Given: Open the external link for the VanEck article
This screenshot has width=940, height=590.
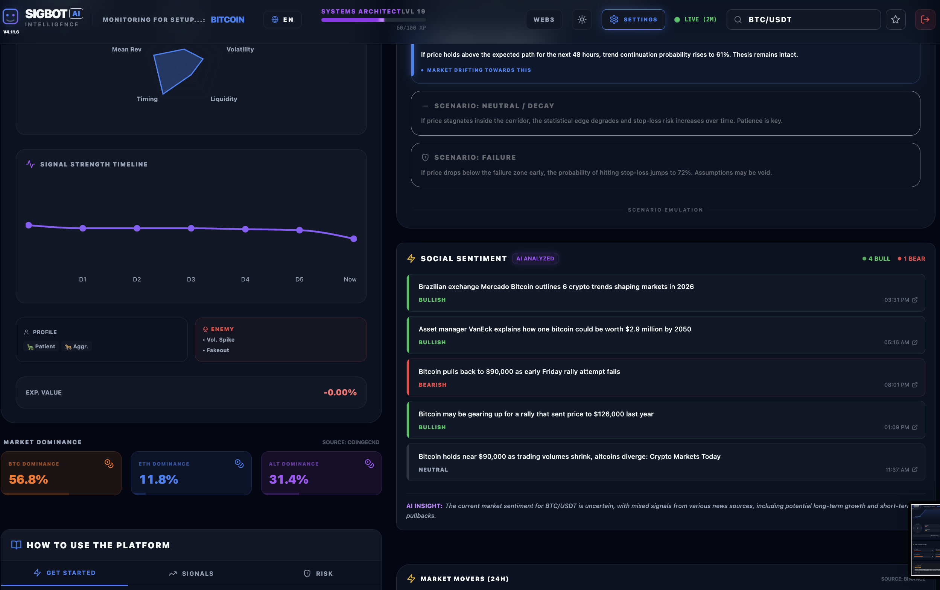Looking at the screenshot, I should (915, 342).
